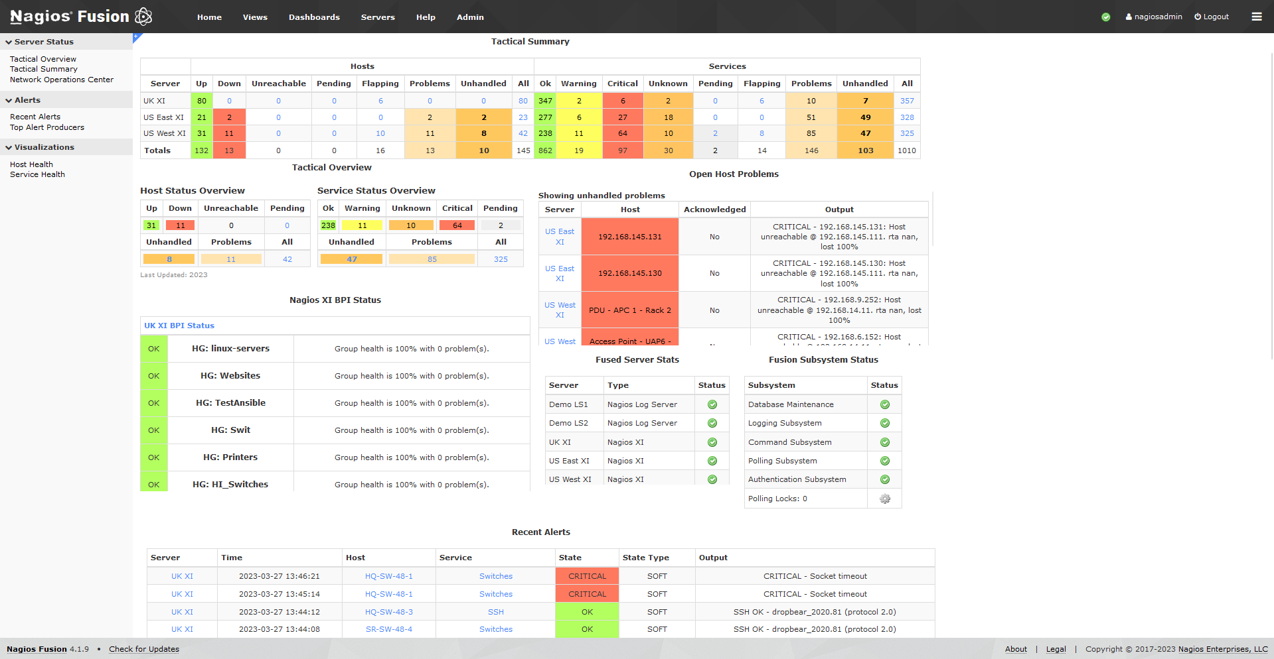
Task: Open the Switches service in Recent Alerts
Action: [495, 575]
